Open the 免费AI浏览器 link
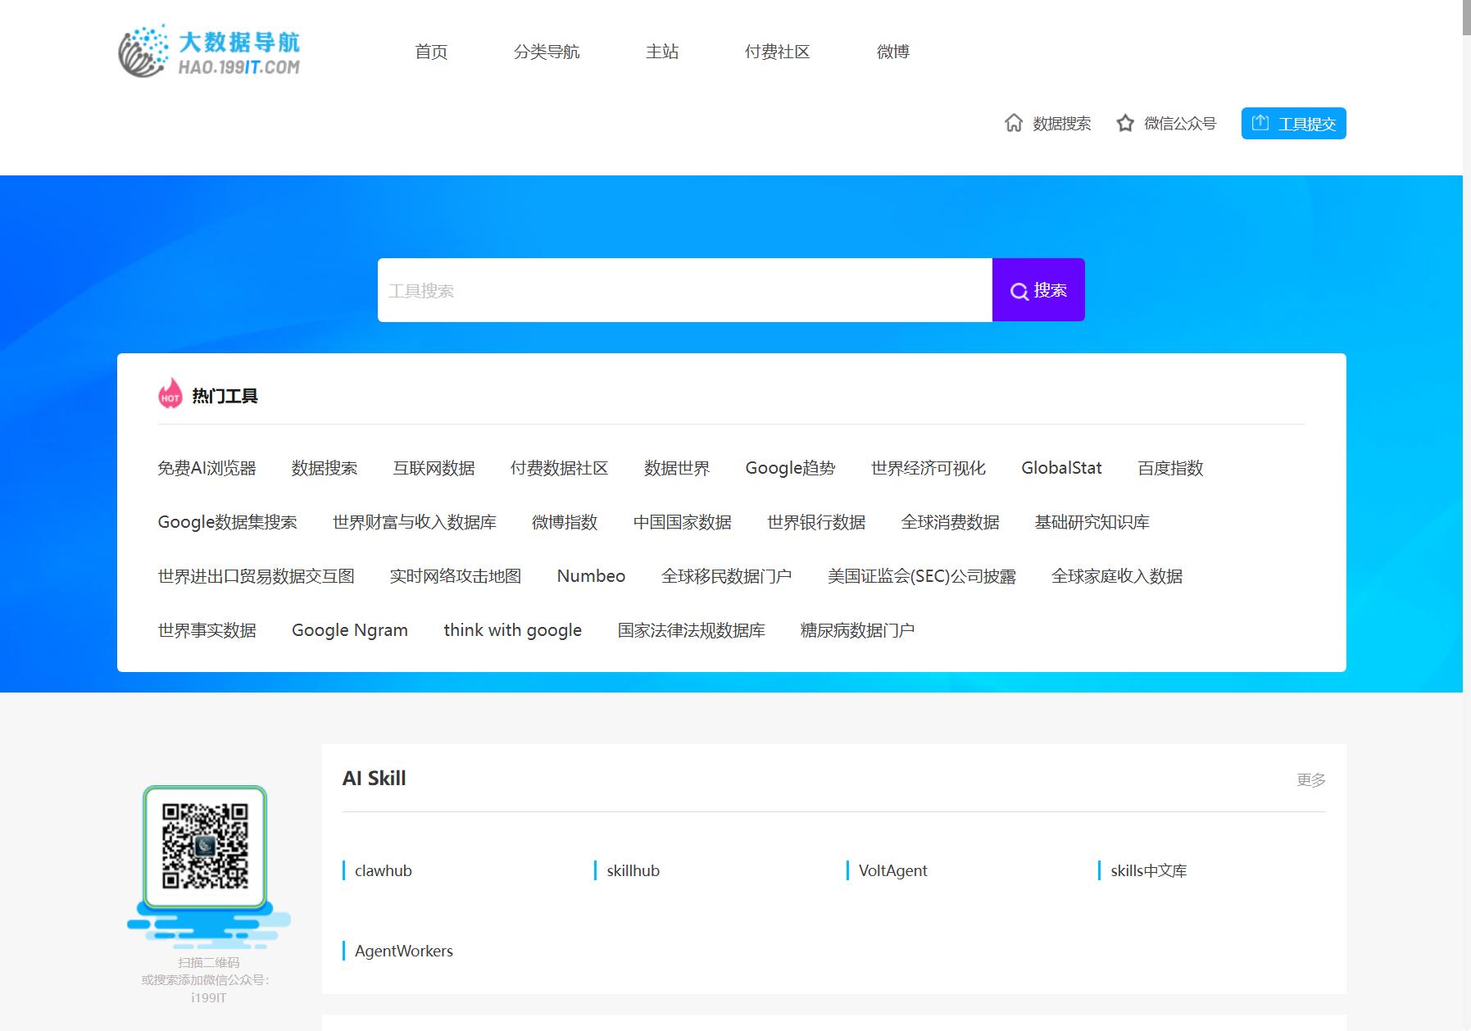The image size is (1471, 1031). (207, 468)
